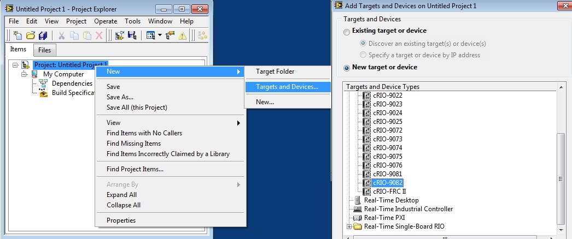
Task: Click the yellow warning triangle toolbar icon
Action: click(x=182, y=35)
